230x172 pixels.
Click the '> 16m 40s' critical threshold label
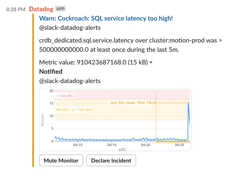[x=65, y=96]
